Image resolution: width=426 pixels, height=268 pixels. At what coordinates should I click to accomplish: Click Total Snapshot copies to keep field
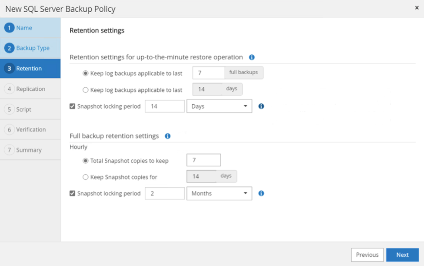click(203, 160)
